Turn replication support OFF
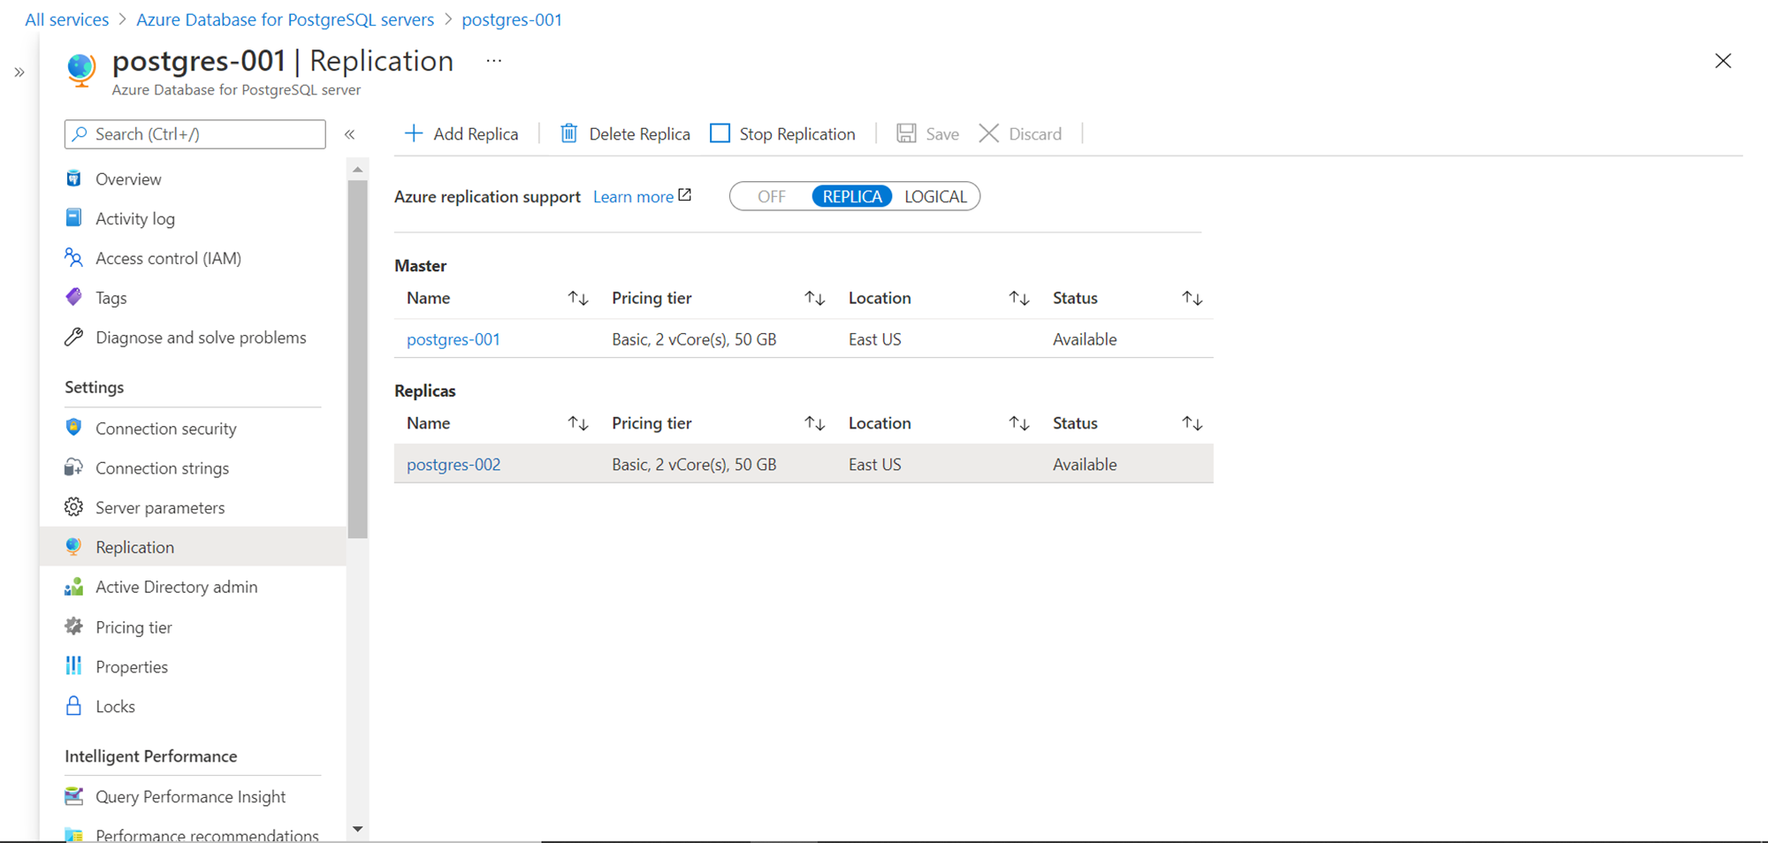This screenshot has width=1768, height=843. point(772,196)
